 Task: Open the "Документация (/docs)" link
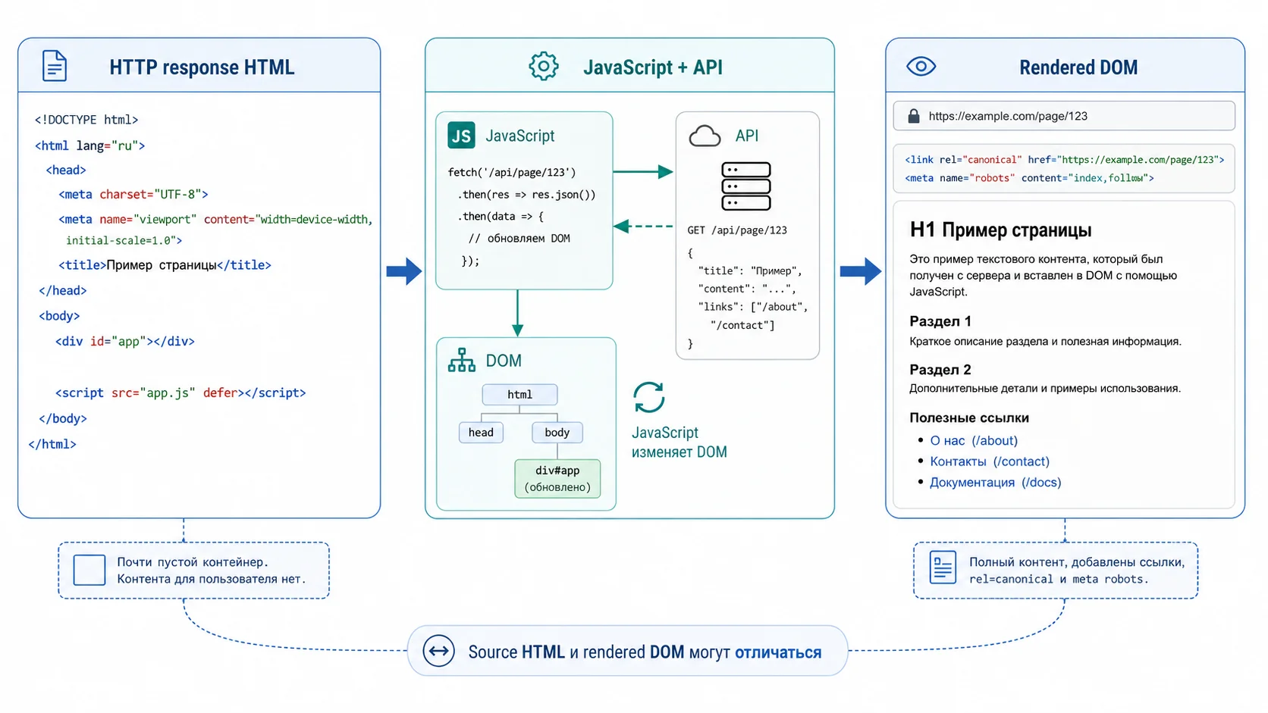tap(996, 483)
